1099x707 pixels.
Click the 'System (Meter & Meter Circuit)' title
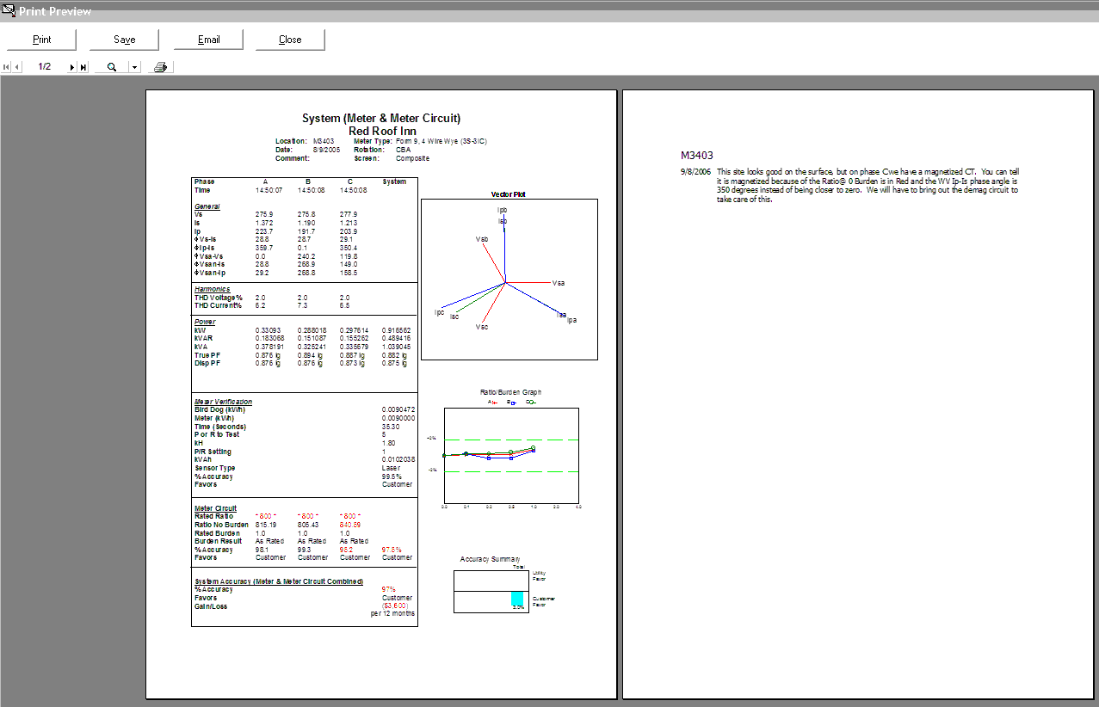[x=381, y=119]
